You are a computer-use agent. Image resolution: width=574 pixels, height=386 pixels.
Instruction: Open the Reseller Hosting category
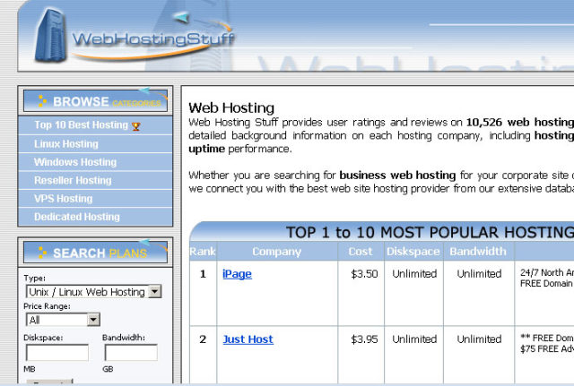[73, 180]
